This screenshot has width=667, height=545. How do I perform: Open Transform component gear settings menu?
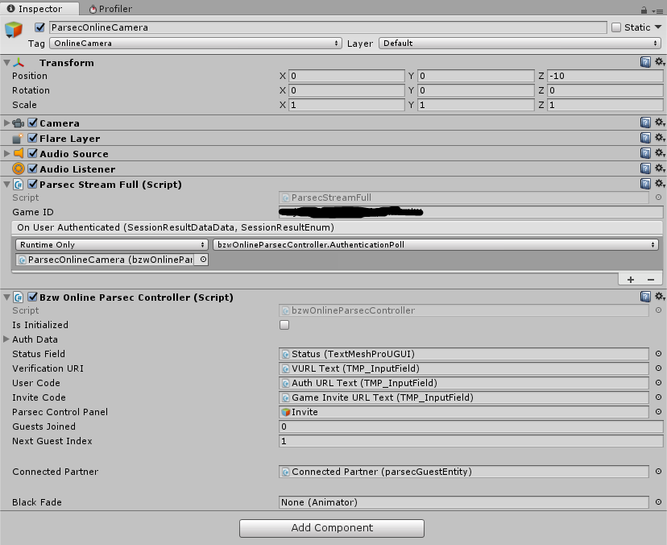(x=659, y=62)
